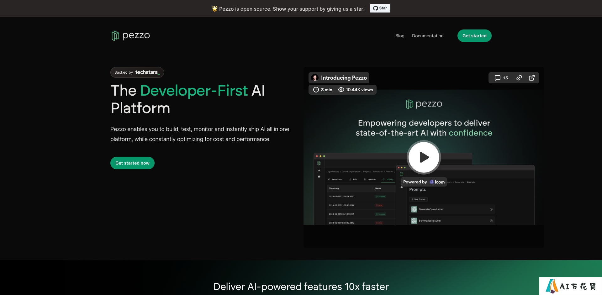The height and width of the screenshot is (295, 602).
Task: Click the star emoji in the banner
Action: coord(214,8)
